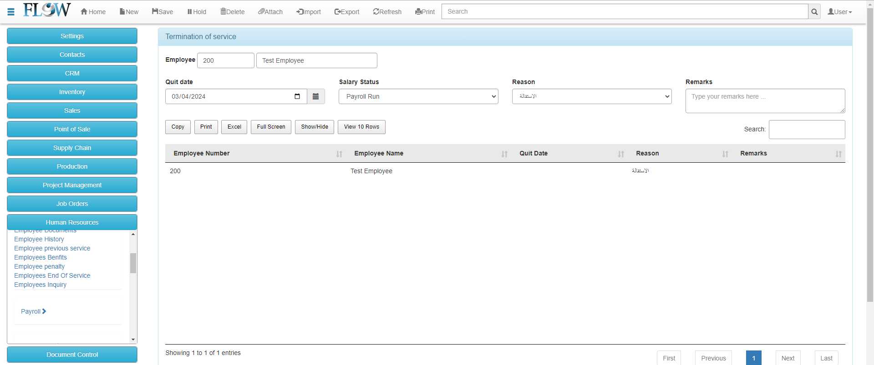Click the magnifier search icon button
The image size is (874, 365).
814,12
